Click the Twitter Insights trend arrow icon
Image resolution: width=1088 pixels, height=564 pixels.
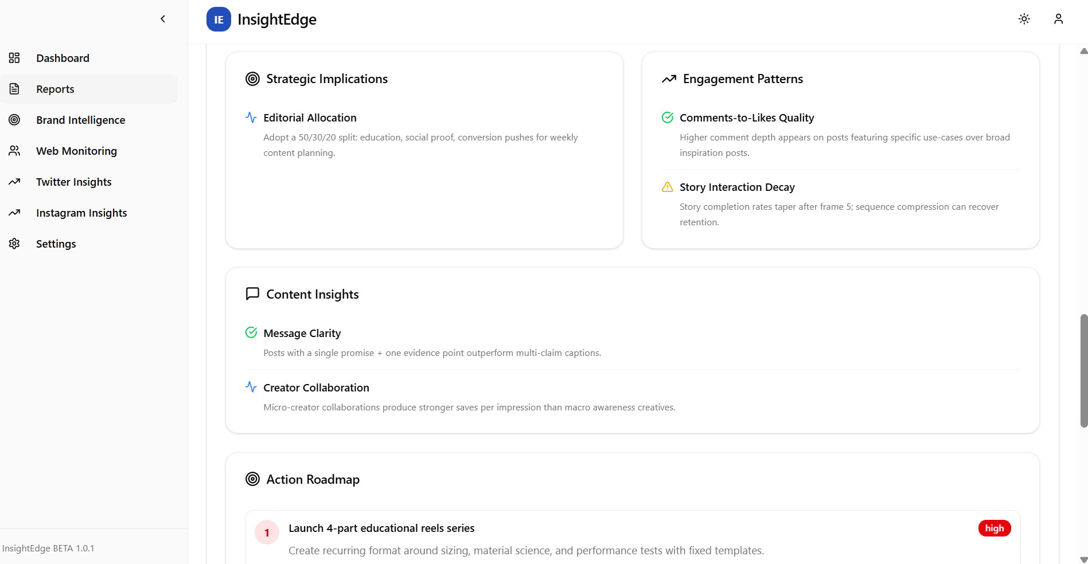pyautogui.click(x=14, y=181)
